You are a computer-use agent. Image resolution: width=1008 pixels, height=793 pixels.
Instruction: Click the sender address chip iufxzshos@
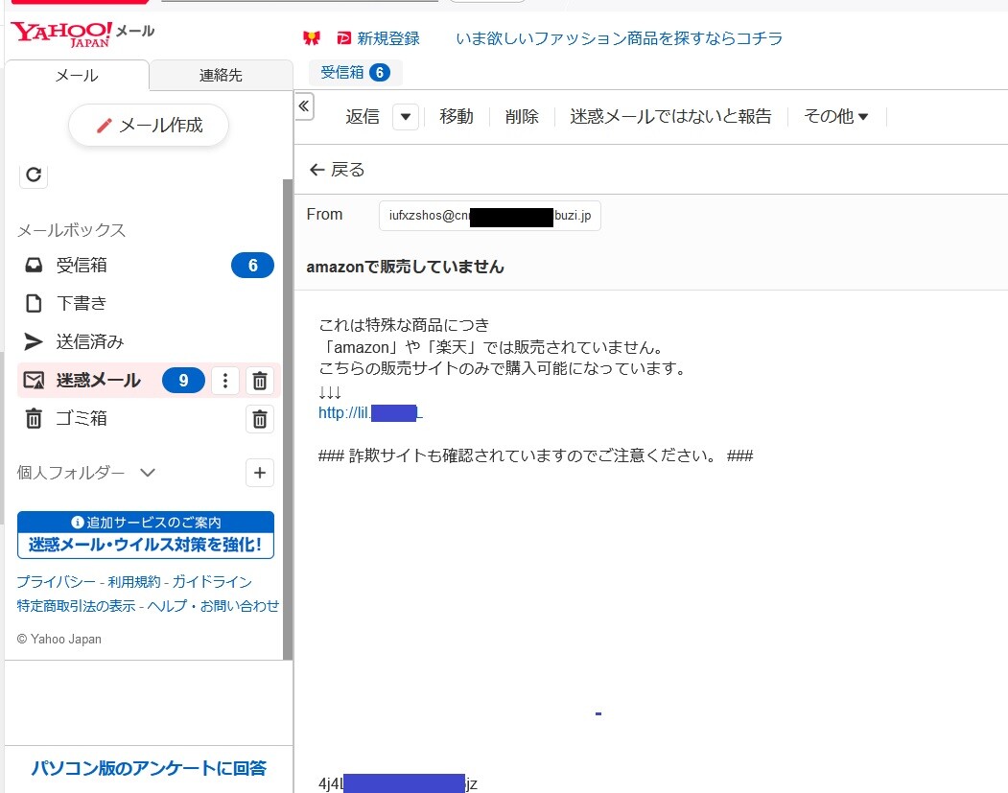point(490,216)
